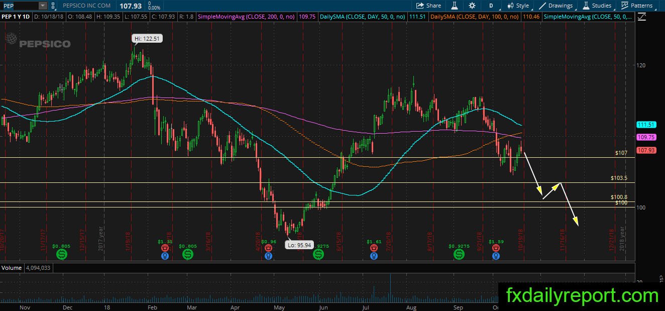Open the Drawings menu
The image size is (665, 311).
(556, 6)
